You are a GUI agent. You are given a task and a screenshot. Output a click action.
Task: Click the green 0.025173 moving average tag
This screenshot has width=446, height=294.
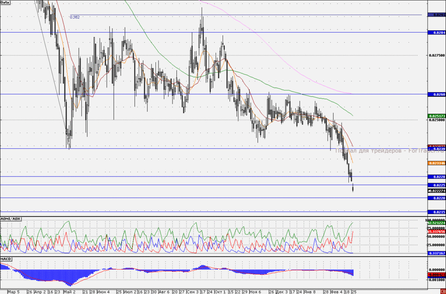[x=436, y=116]
